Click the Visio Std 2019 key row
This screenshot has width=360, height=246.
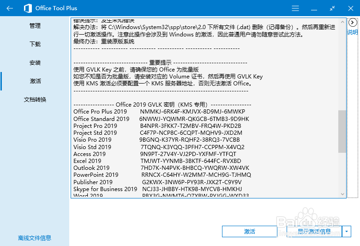(x=159, y=147)
